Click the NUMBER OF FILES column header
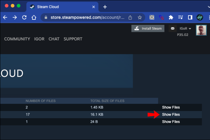Screen dimensions: 210x140 point(40,101)
